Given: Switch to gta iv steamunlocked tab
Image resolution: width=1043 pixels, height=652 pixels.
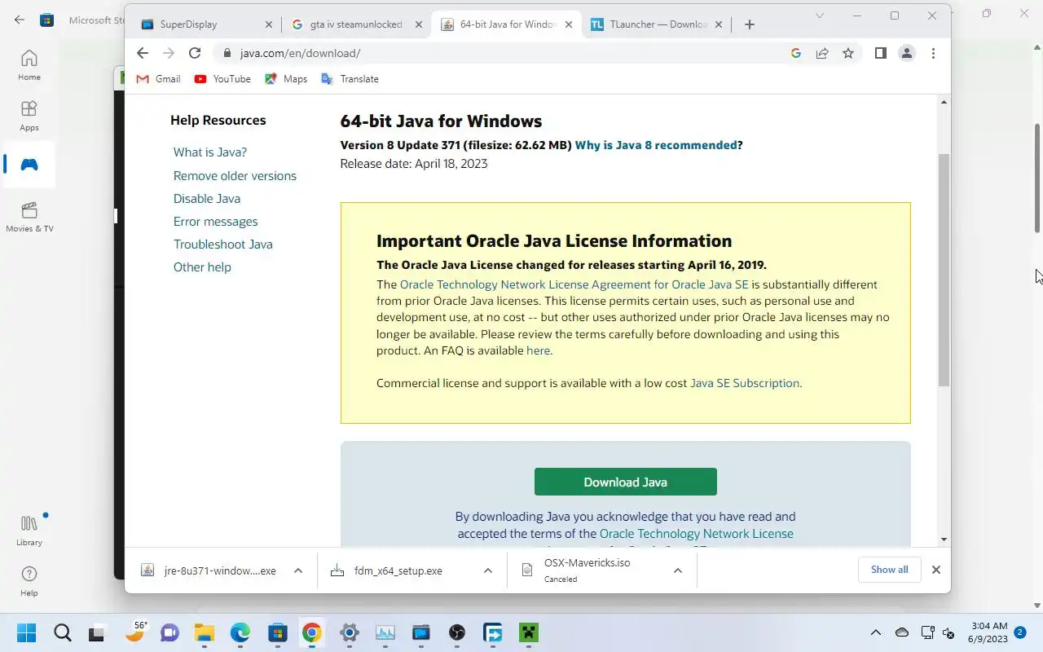Looking at the screenshot, I should click(356, 24).
